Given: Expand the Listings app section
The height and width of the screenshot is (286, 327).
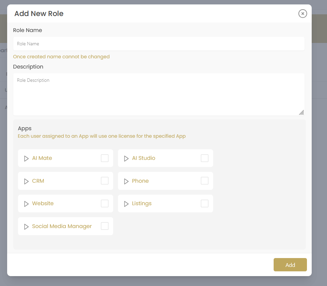Looking at the screenshot, I should (x=126, y=203).
